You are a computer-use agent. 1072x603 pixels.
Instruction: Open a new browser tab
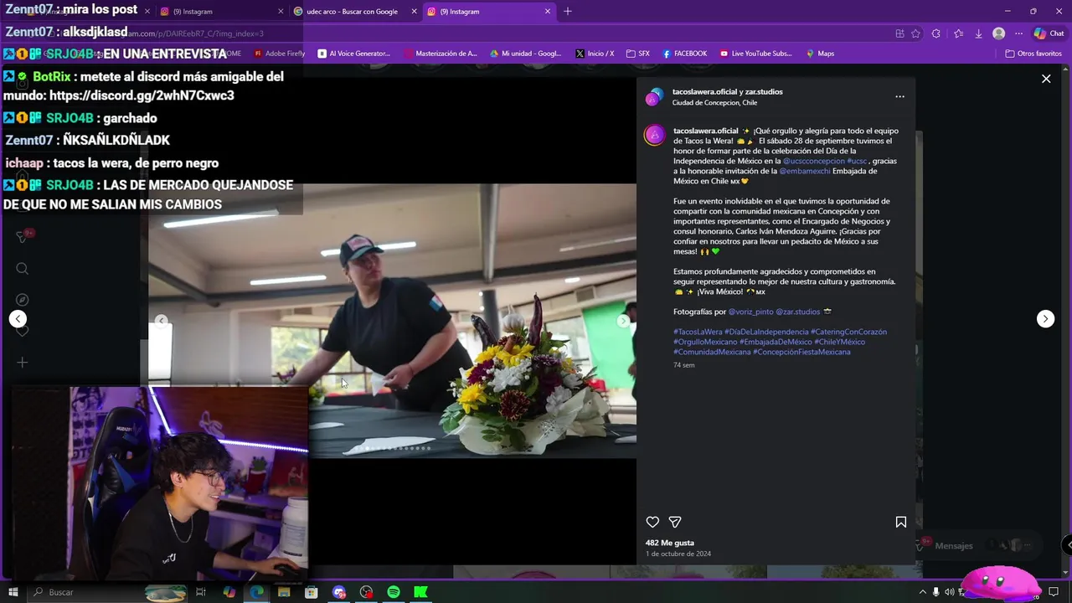(x=568, y=11)
